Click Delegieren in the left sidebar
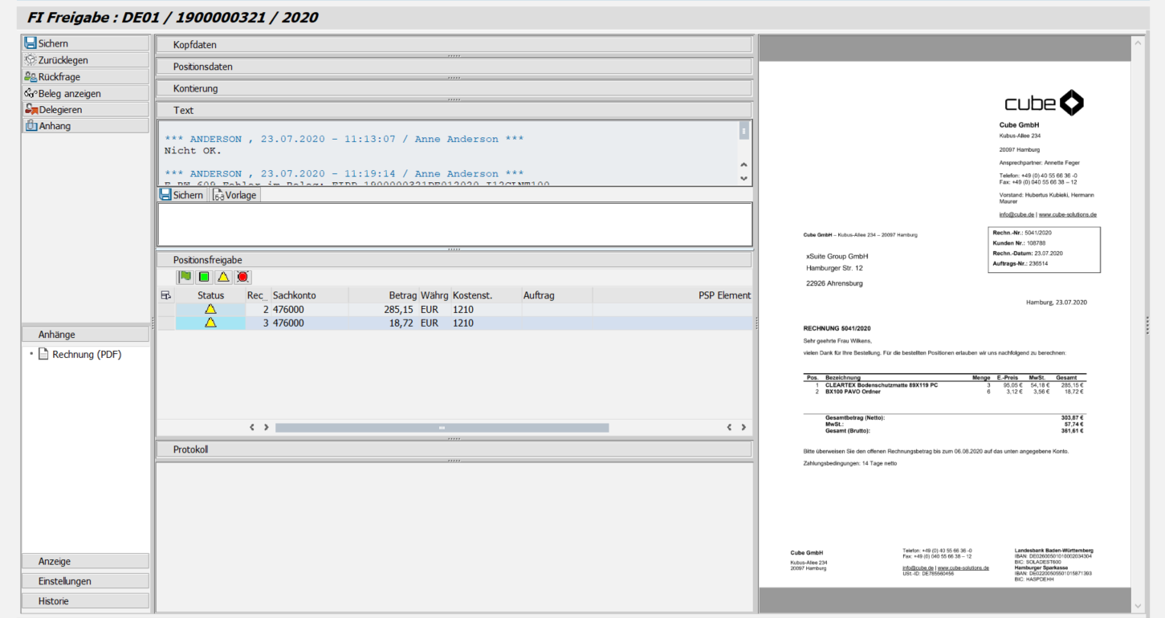 (85, 109)
